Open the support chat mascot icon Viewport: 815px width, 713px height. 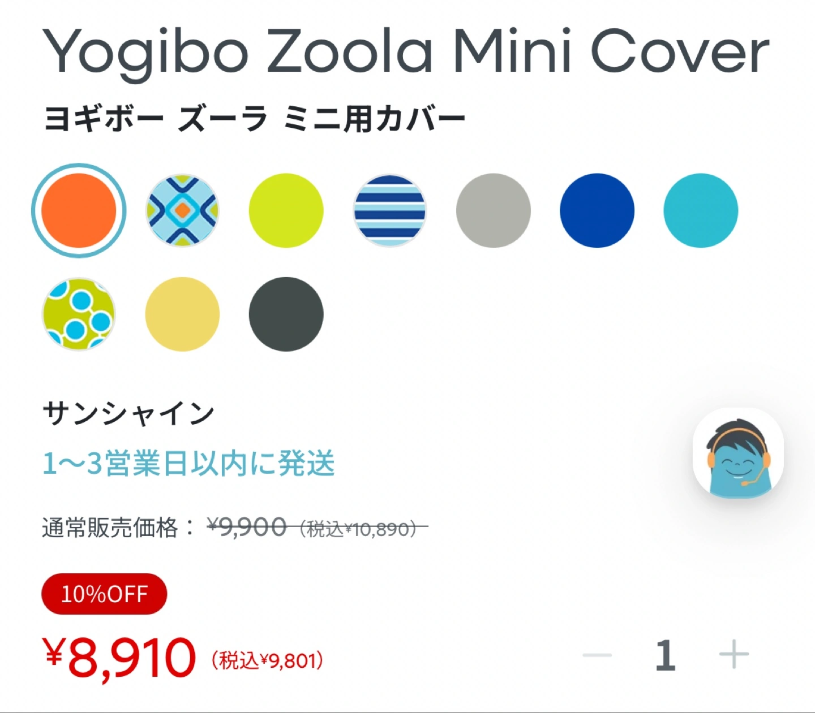pos(738,453)
